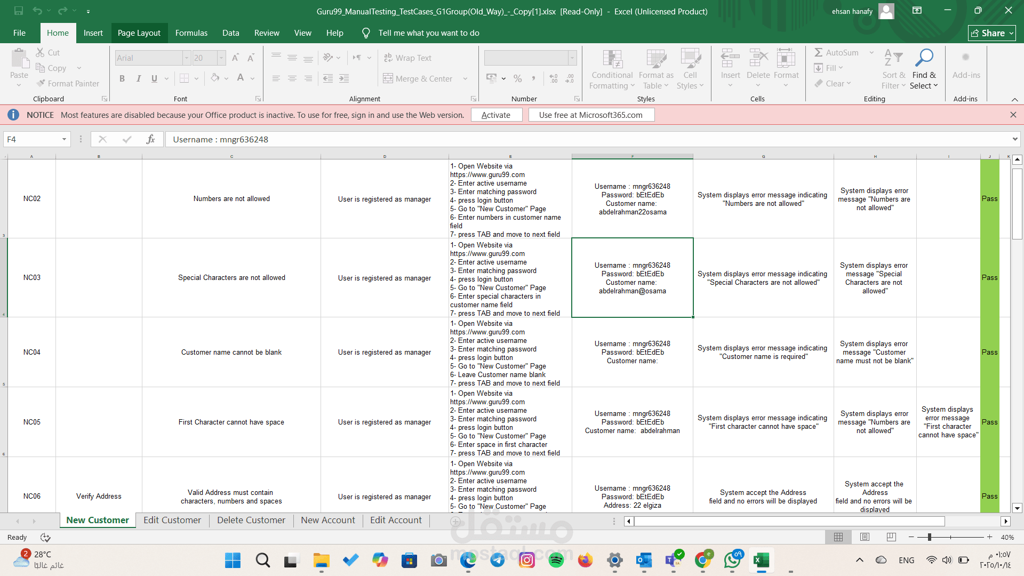Toggle Bold formatting button
Viewport: 1024px width, 576px height.
pos(122,78)
